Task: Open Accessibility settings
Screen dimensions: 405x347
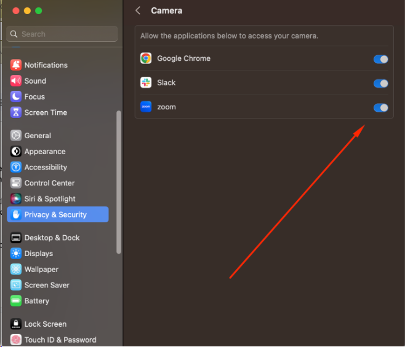Action: 58,167
